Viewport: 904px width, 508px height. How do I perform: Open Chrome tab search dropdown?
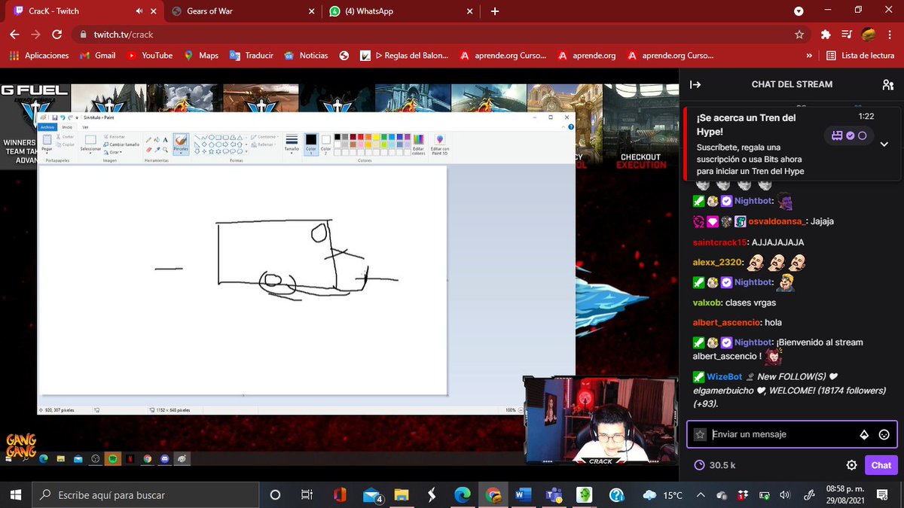(x=799, y=11)
